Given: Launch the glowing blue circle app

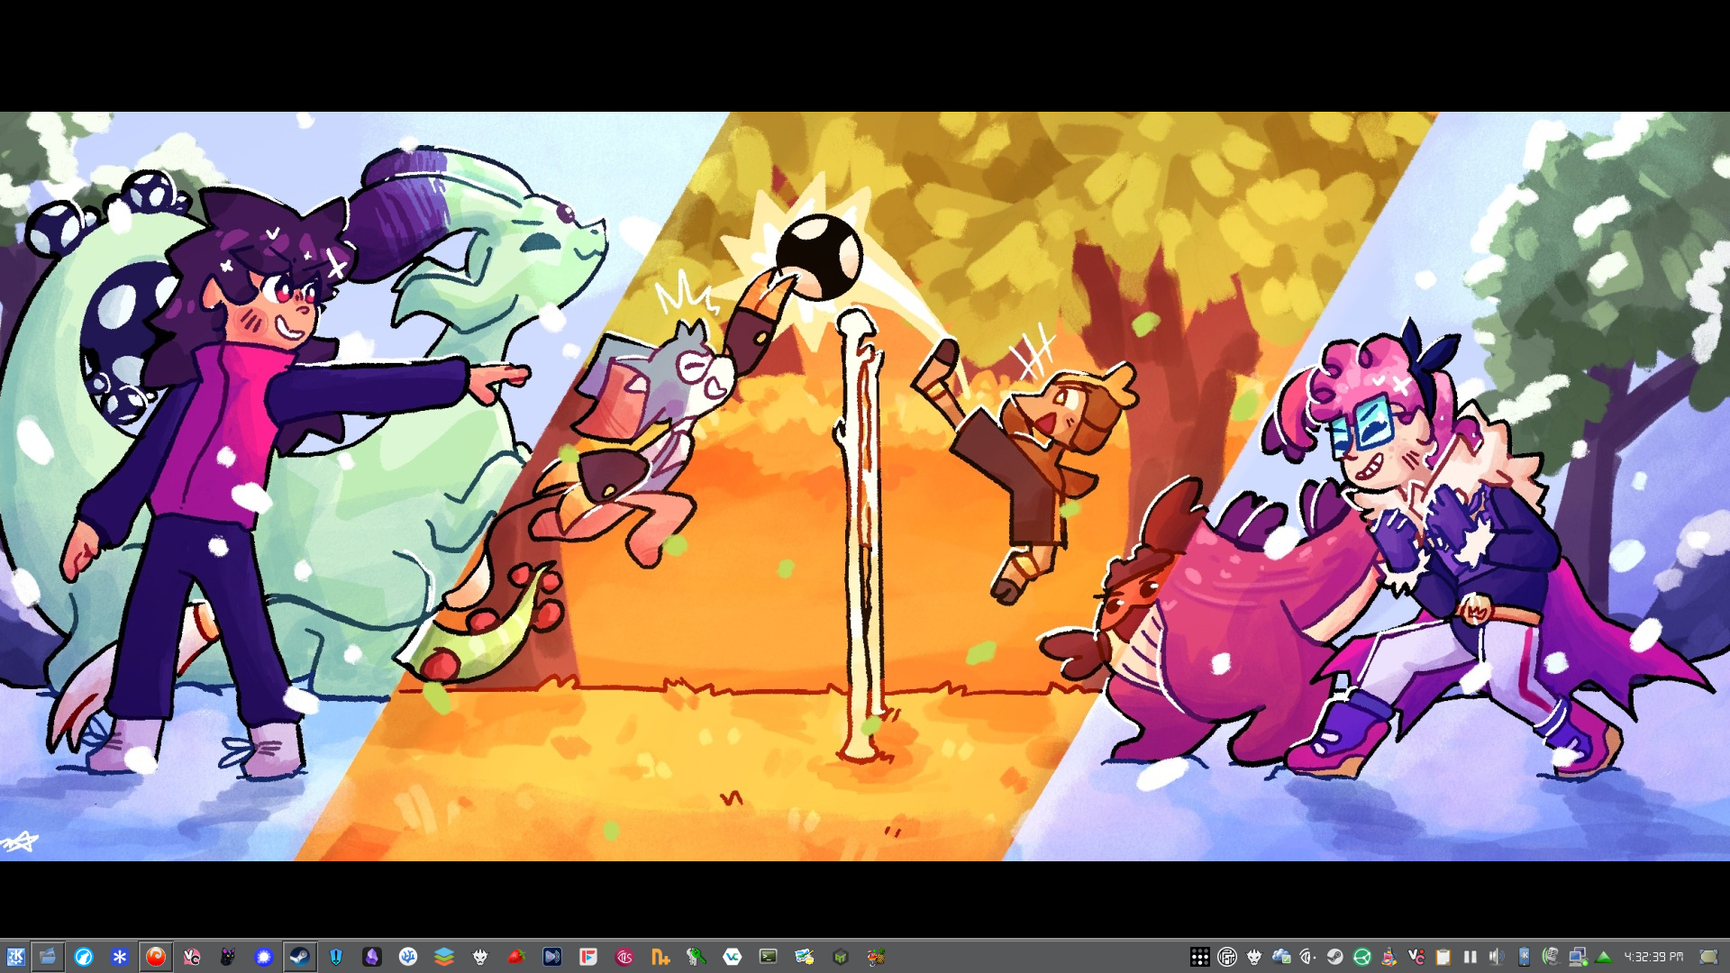Looking at the screenshot, I should click(x=264, y=957).
